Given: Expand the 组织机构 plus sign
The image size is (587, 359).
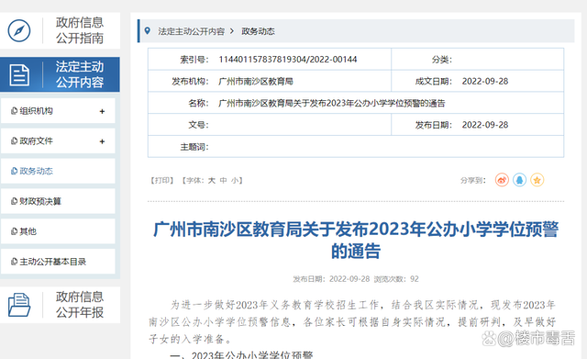Looking at the screenshot, I should pos(102,111).
